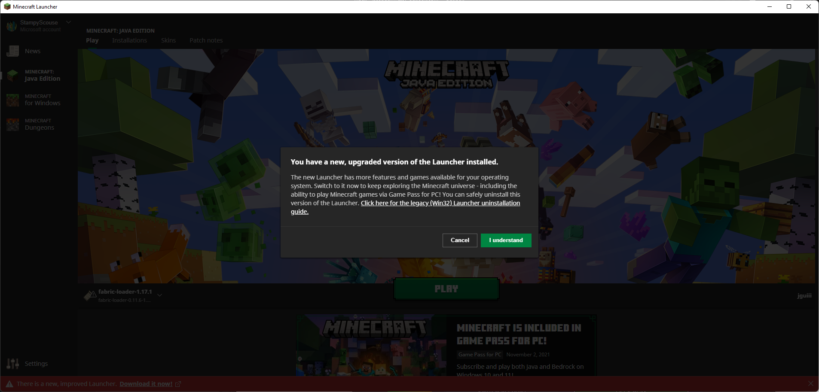
Task: Expand the fabric-loader-1.17.1 installation chevron
Action: tap(160, 295)
